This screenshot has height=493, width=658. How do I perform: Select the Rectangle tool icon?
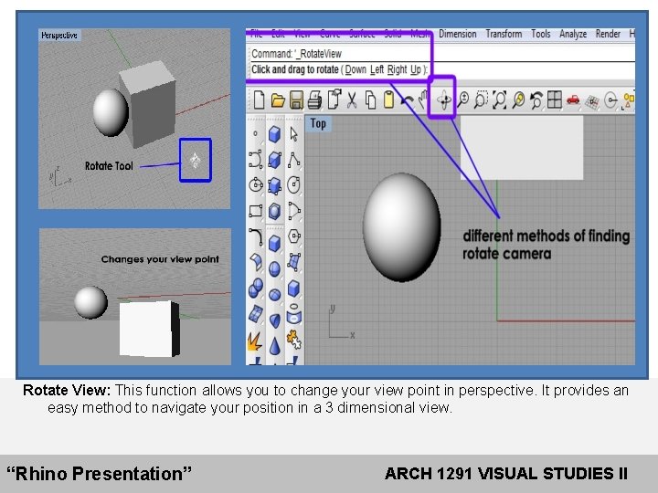pos(256,211)
